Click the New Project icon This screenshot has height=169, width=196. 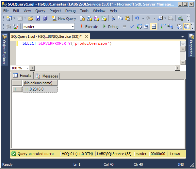point(9,18)
